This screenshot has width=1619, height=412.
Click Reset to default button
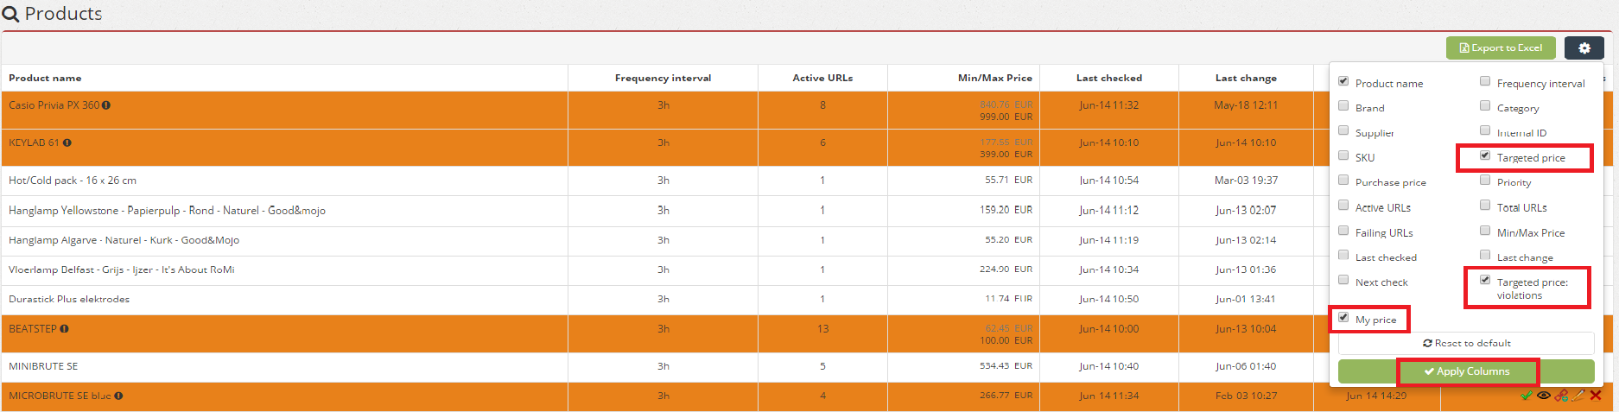(1466, 343)
